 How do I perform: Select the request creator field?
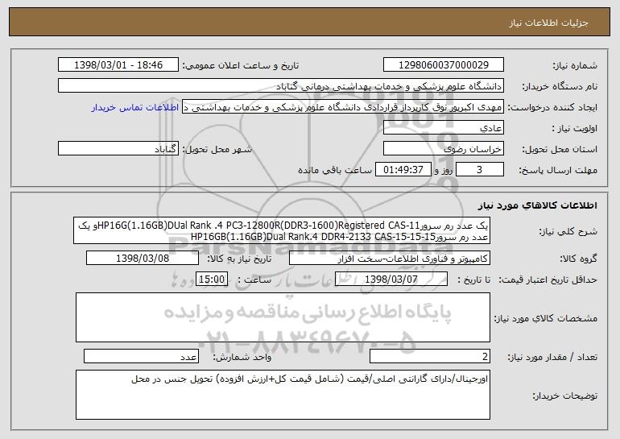[343, 107]
